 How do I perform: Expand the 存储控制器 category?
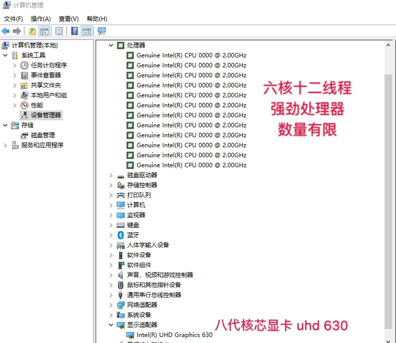111,185
